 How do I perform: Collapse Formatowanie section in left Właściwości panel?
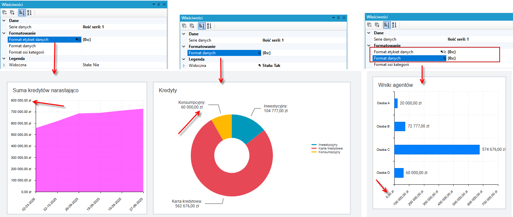pyautogui.click(x=4, y=33)
